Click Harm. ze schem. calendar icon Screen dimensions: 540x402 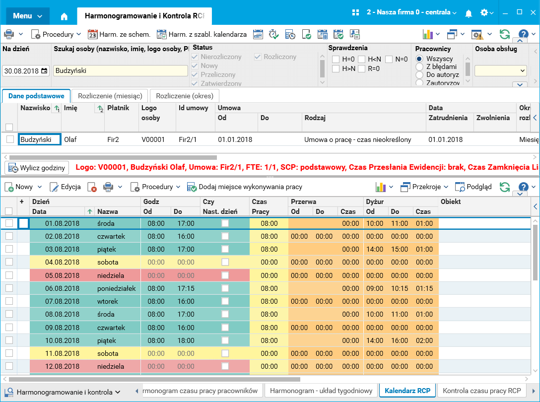tap(92, 34)
